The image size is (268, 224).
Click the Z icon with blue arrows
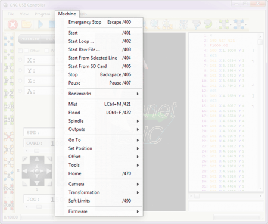(8, 176)
